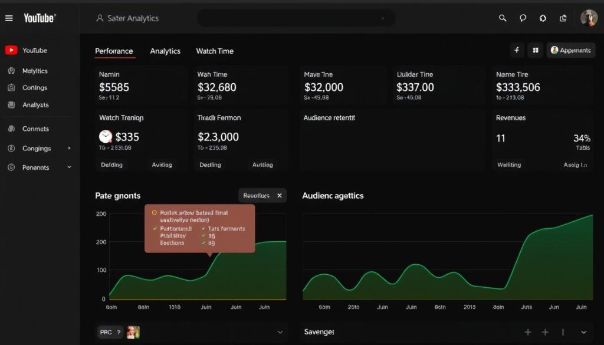Open the user profile avatar
604x345 pixels.
pyautogui.click(x=589, y=18)
